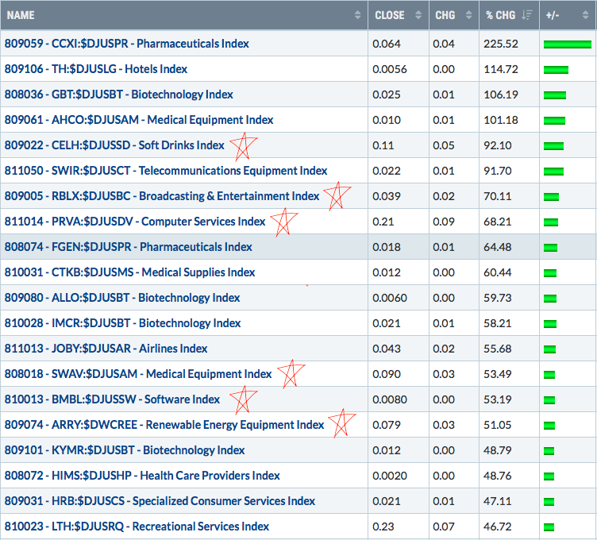Open CTKB Medical Supplies Index link
Screen dimensions: 597x540
130,272
